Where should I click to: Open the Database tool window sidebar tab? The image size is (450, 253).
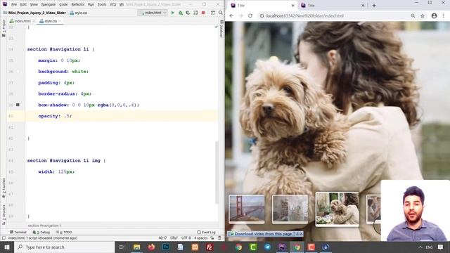click(x=221, y=29)
